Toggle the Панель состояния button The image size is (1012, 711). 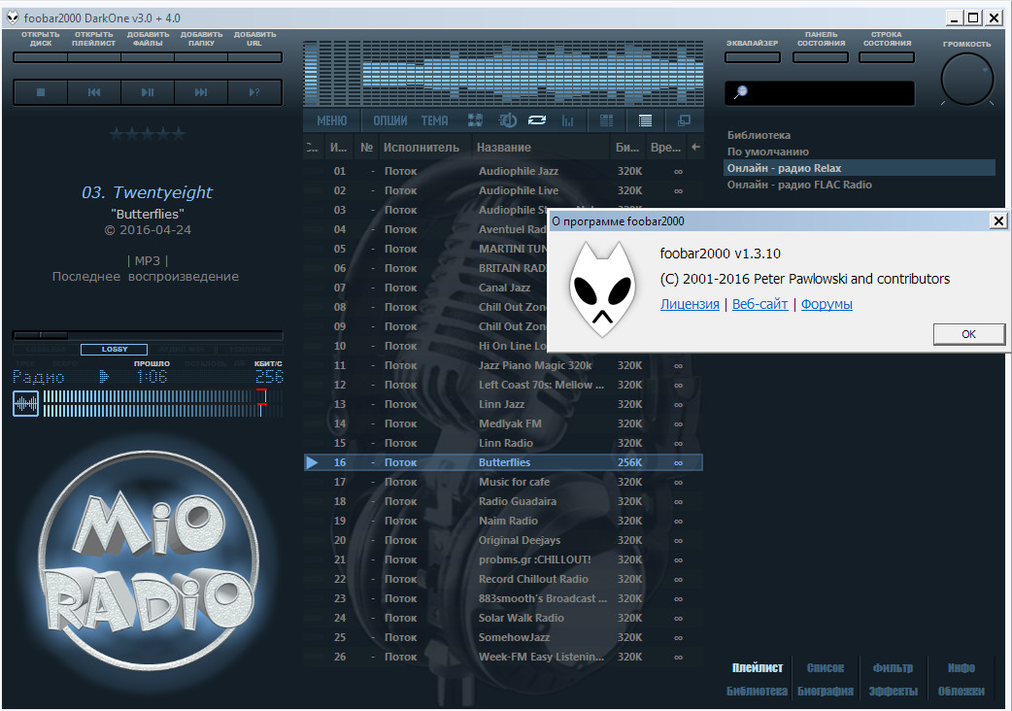821,57
